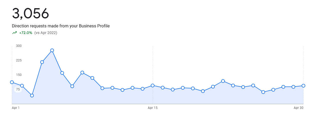This screenshot has width=314, height=116.
Task: Select the first data point for Apr 1
Action: (x=12, y=82)
